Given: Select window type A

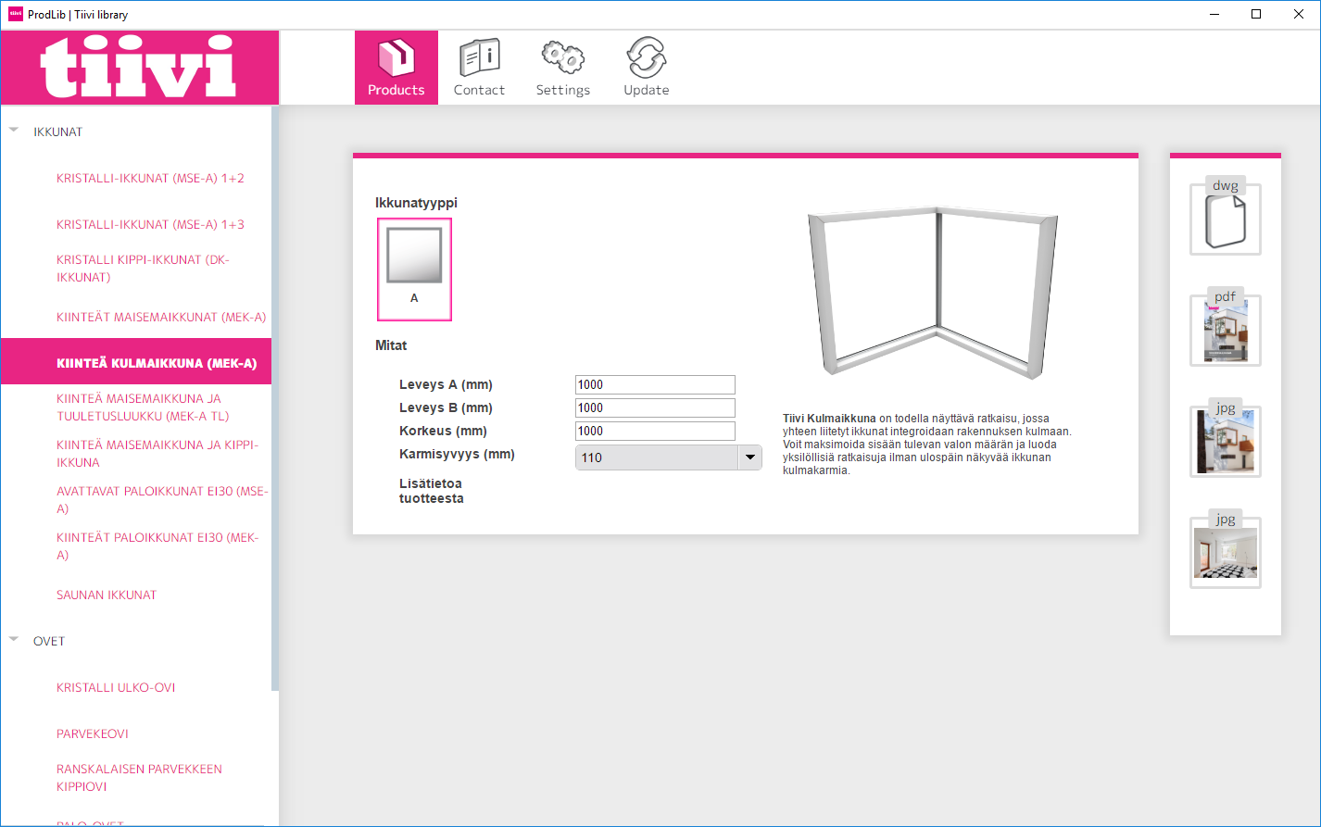Looking at the screenshot, I should [x=414, y=269].
